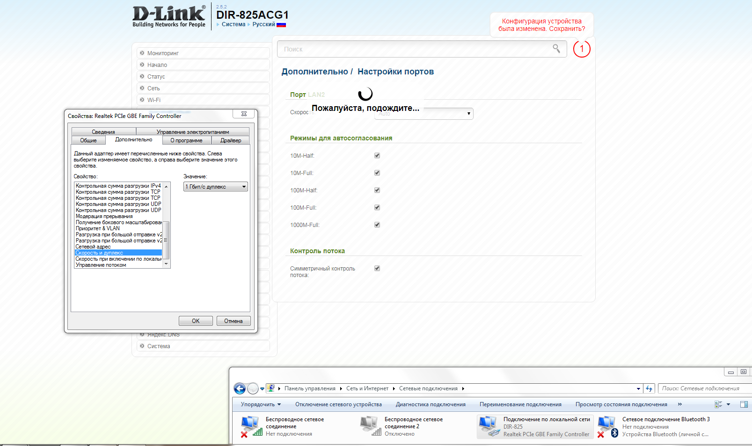
Task: Click the bullet icon next to Мониторинг
Action: click(142, 53)
